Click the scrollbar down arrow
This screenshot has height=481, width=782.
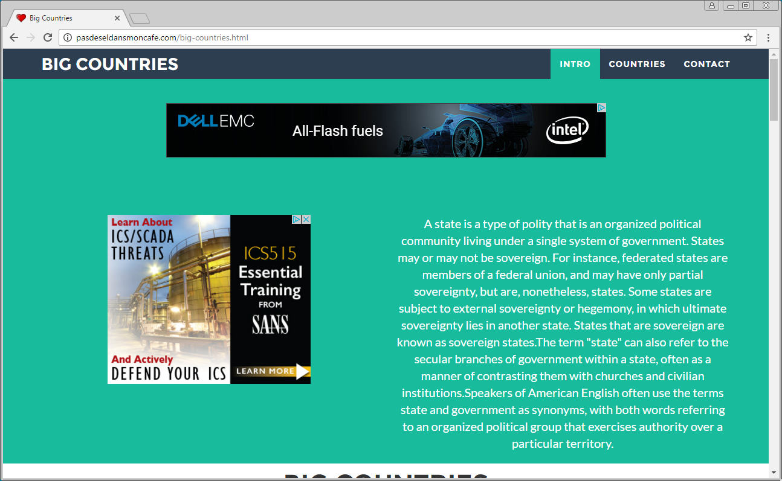774,471
